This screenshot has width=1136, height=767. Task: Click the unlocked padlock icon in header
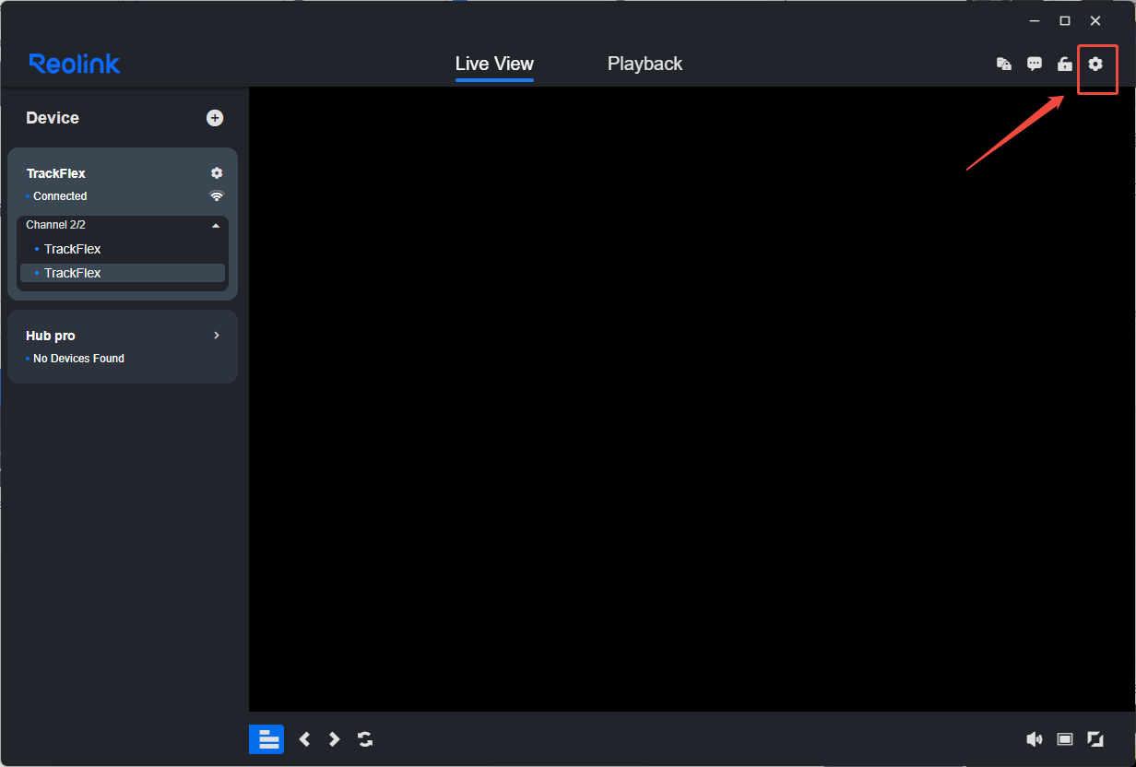1065,64
